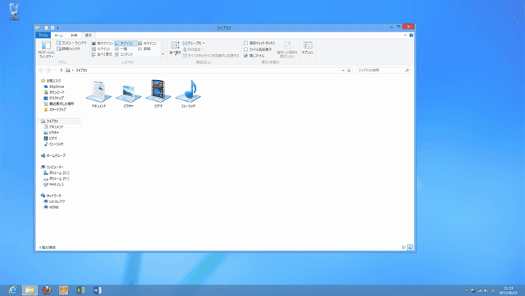Image resolution: width=525 pixels, height=296 pixels.
Task: Open Recycle Bin on desktop
Action: [14, 11]
